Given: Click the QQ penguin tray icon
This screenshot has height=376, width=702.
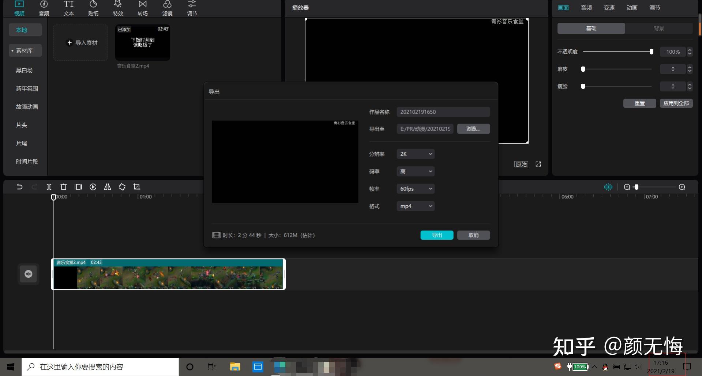Looking at the screenshot, I should pyautogui.click(x=605, y=367).
